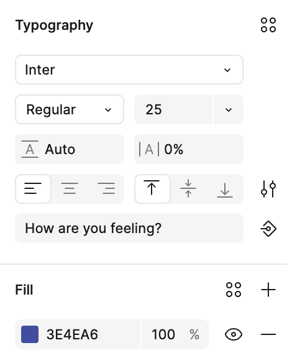287x353 pixels.
Task: Open Fill styles four-dot icon
Action: pos(234,290)
